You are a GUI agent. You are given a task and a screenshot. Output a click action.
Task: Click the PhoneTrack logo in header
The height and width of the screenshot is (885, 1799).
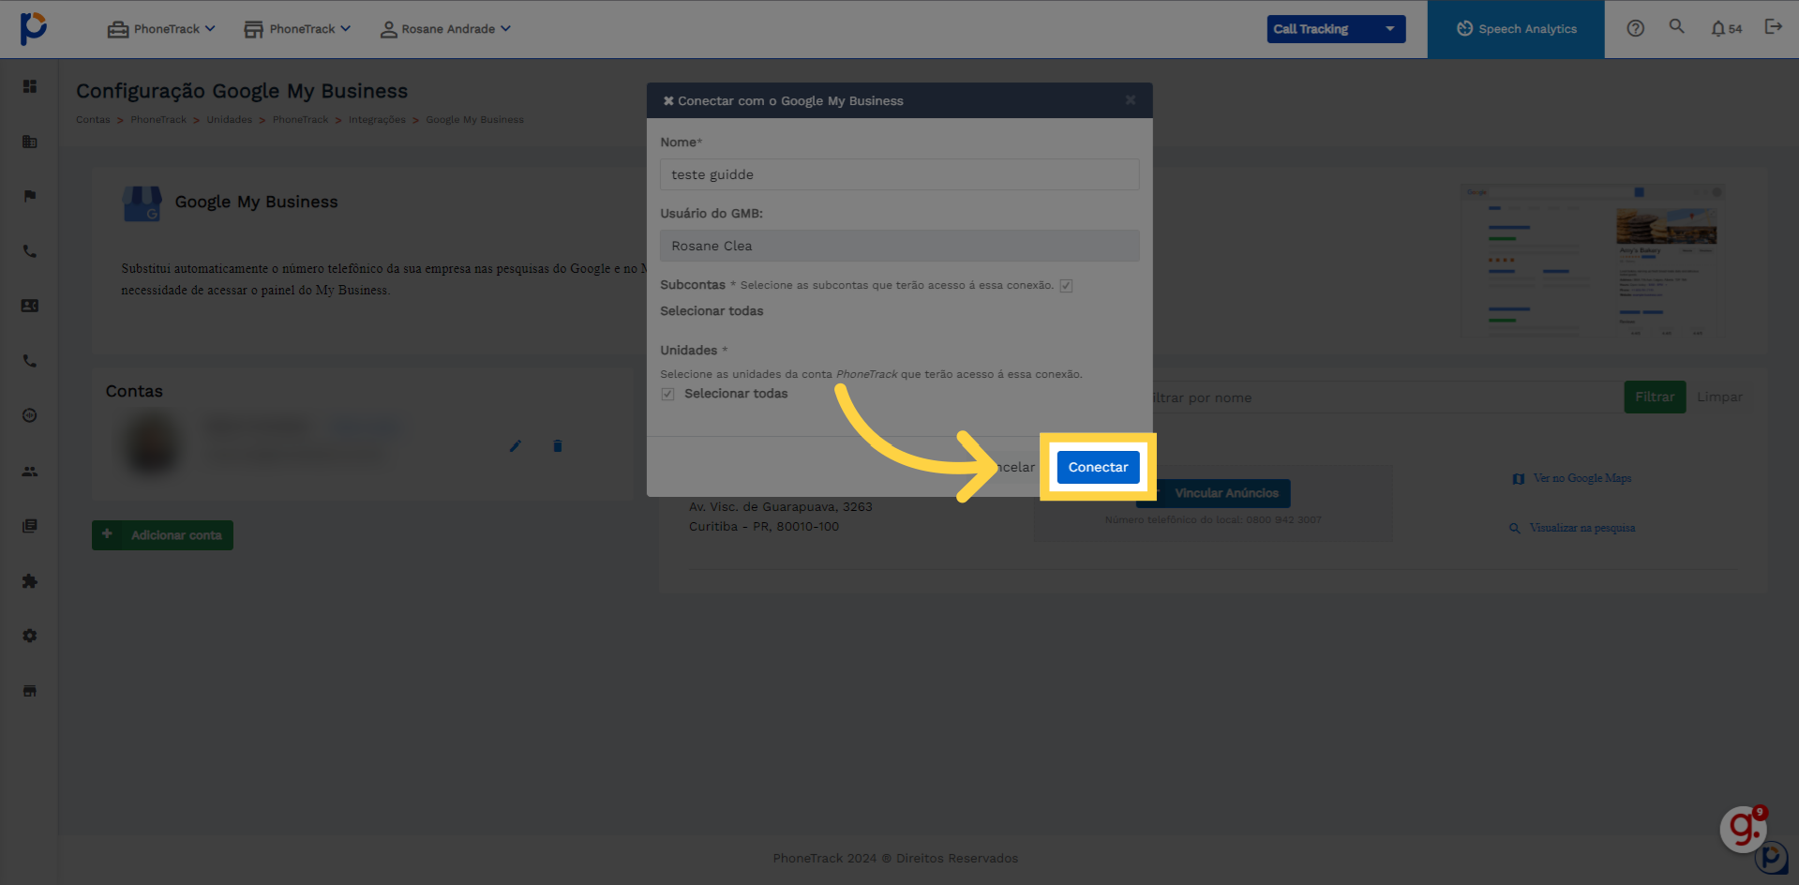point(33,28)
